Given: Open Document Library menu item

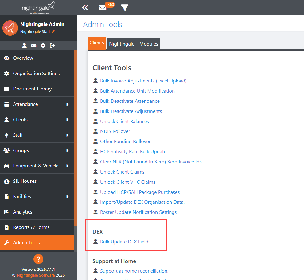Looking at the screenshot, I should 37,89.
